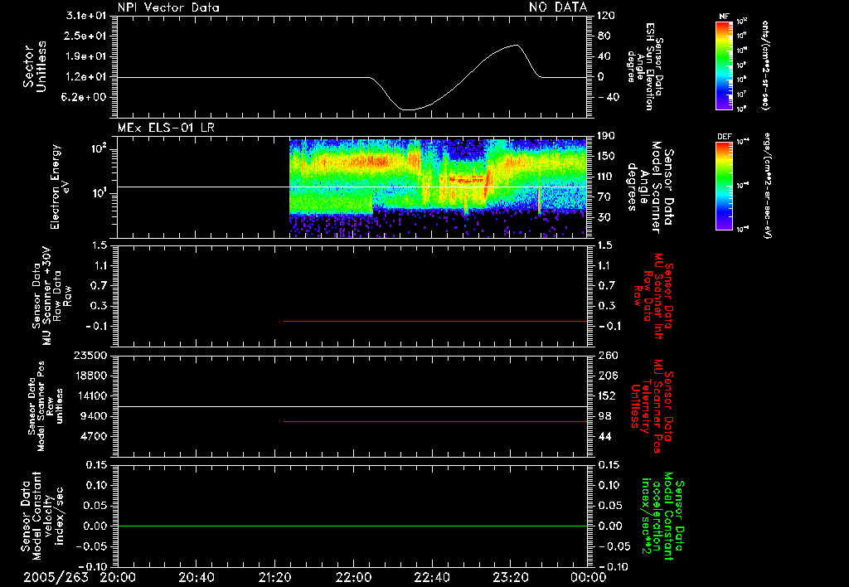Click the '1.9e+01' sector tick value
This screenshot has height=587, width=849.
coord(86,56)
